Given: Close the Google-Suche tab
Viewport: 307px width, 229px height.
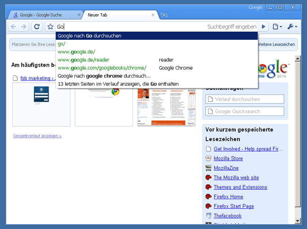Looking at the screenshot, I should click(x=79, y=15).
